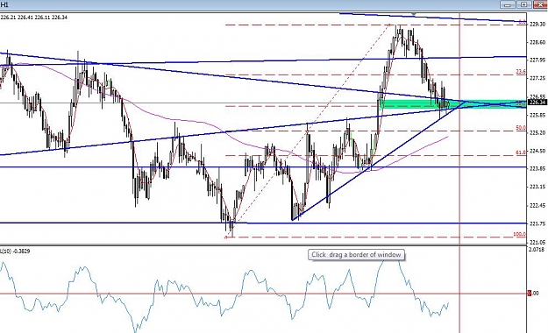The width and height of the screenshot is (548, 333).
Task: Click the current price tag 226.34
Action: (537, 102)
